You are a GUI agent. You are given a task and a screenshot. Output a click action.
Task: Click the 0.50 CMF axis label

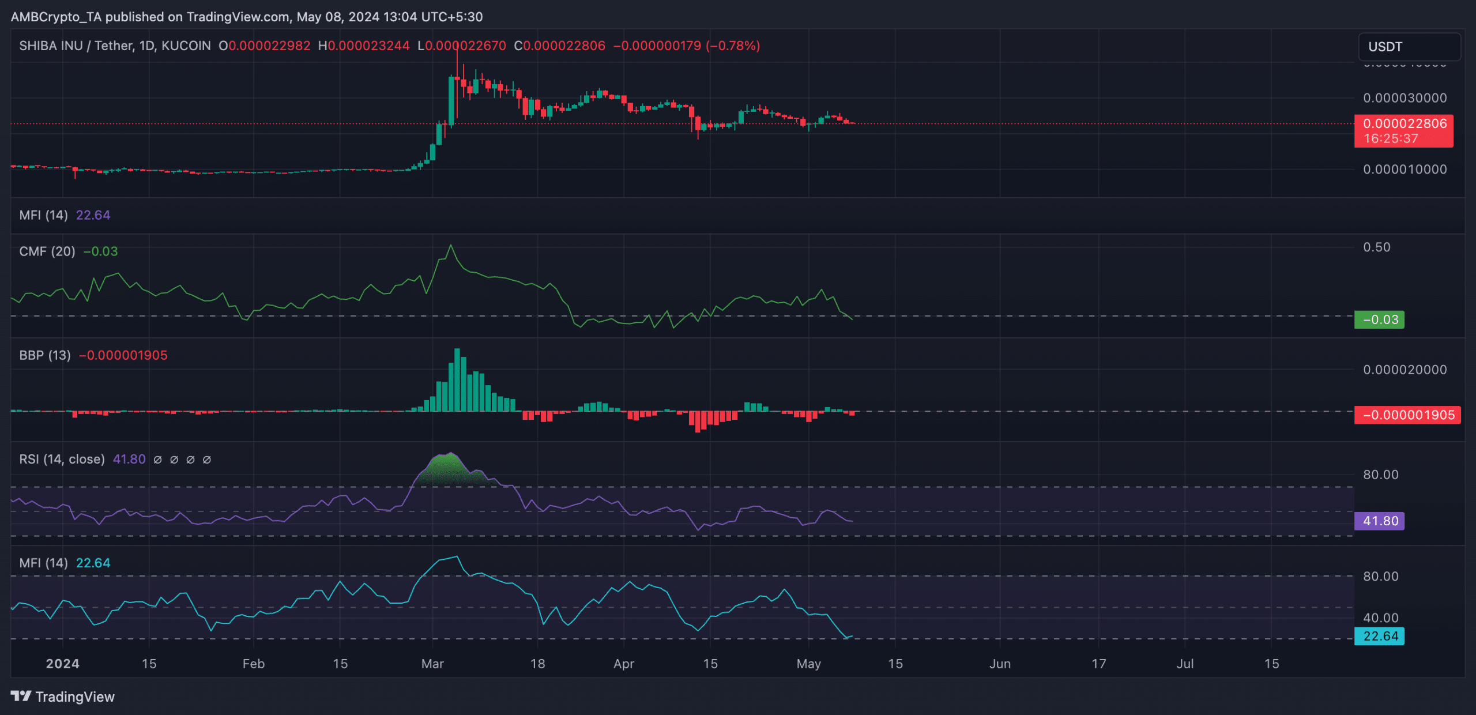1377,247
